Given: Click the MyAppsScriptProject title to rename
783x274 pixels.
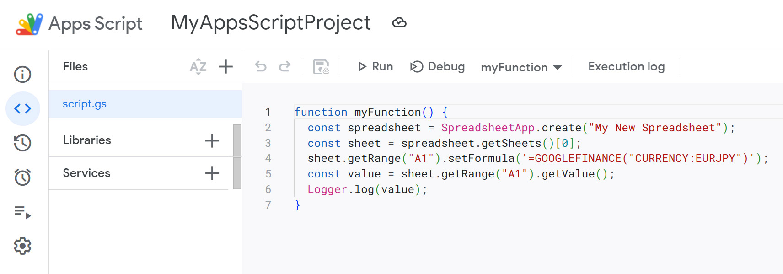Looking at the screenshot, I should tap(270, 23).
